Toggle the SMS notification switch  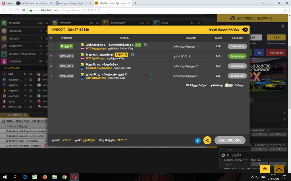point(229,85)
